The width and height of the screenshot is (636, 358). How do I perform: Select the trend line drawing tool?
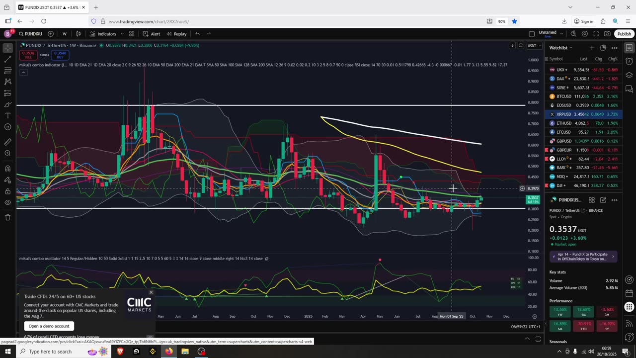point(7,59)
